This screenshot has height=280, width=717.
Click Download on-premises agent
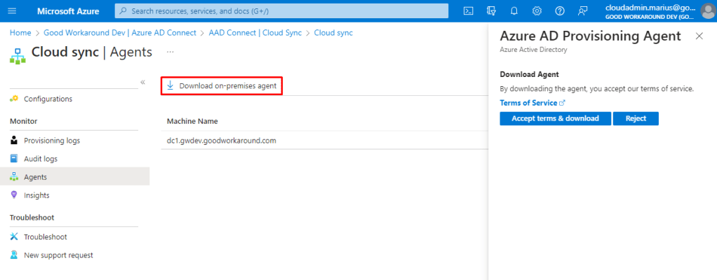pyautogui.click(x=222, y=86)
